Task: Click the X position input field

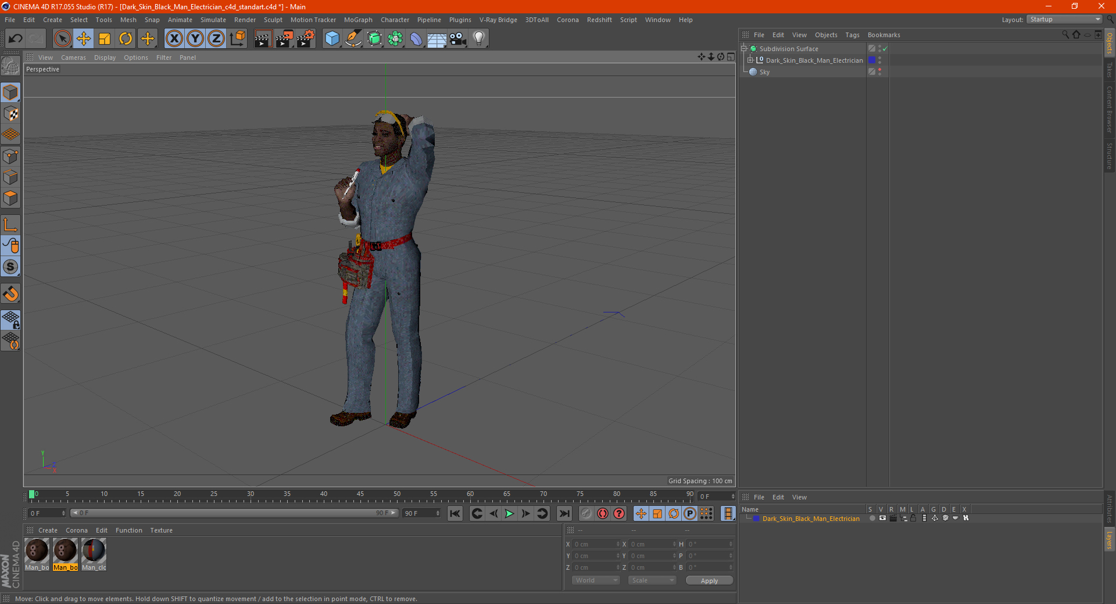Action: (596, 544)
